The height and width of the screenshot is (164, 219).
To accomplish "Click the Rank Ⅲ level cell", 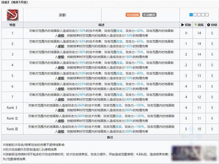I will pyautogui.click(x=12, y=129).
